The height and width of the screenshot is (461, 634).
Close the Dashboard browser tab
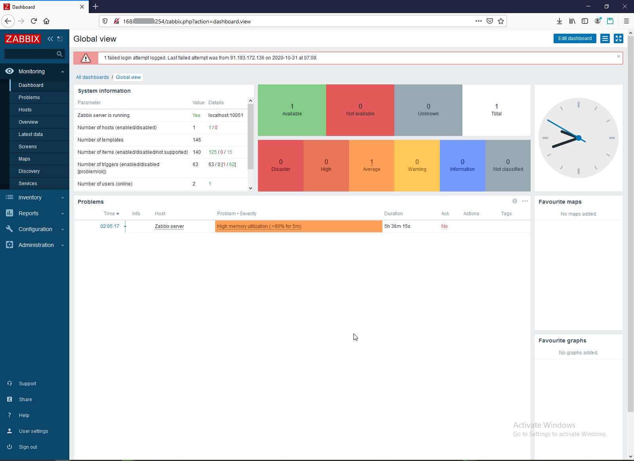(82, 7)
